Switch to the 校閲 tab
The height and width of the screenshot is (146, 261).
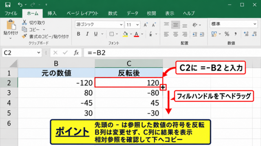tap(151, 13)
